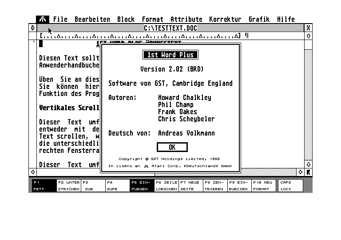Click the ruler's right margin bracket
341x240 pixels.
tap(239, 36)
